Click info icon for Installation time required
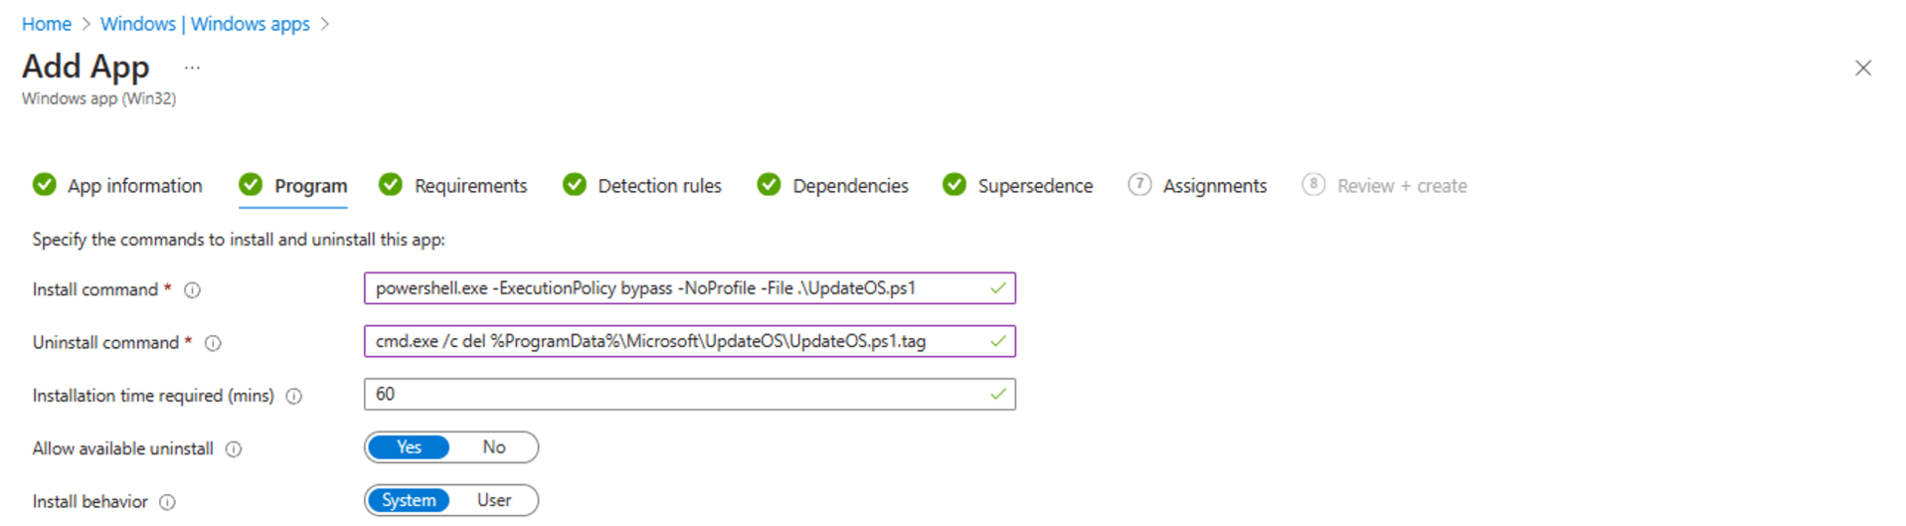 tap(294, 396)
